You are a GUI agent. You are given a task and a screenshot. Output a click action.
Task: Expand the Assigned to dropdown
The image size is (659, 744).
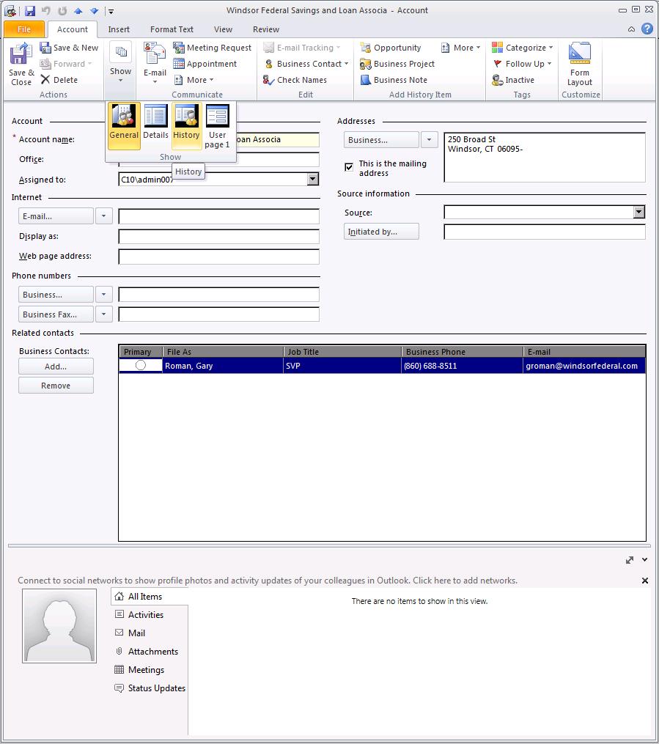point(313,179)
